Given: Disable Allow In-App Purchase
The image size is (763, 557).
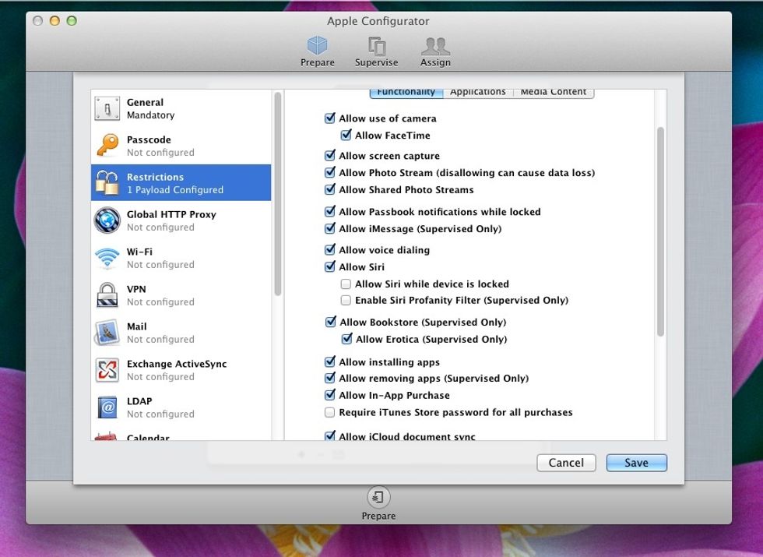Looking at the screenshot, I should 330,396.
